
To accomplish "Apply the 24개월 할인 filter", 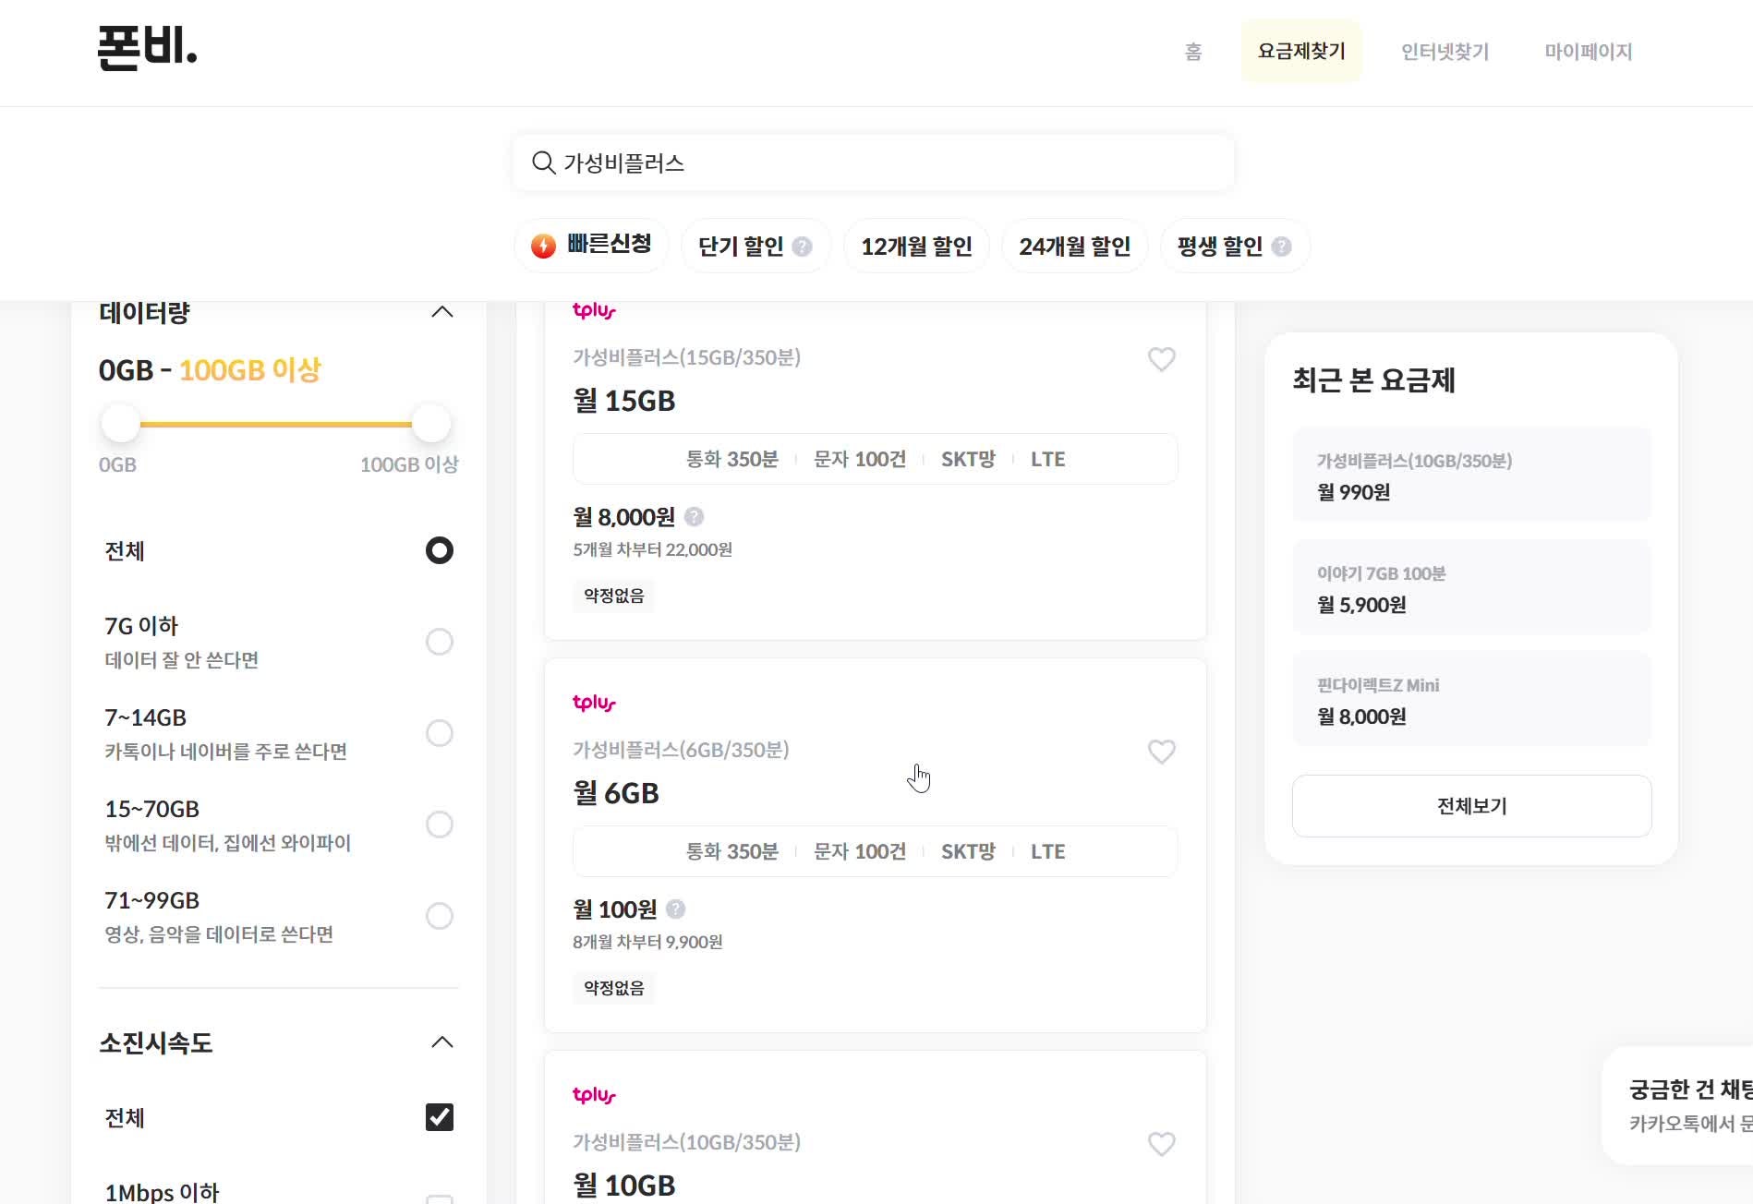I will 1074,246.
